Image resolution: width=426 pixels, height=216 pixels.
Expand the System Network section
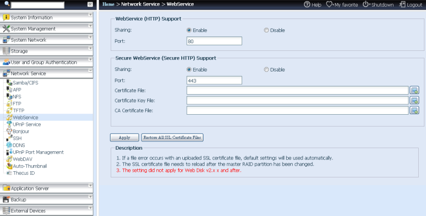coord(90,37)
